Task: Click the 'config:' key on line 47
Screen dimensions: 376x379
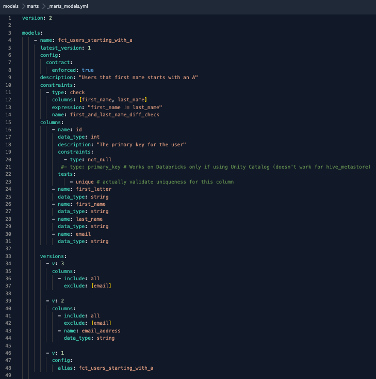Action: click(x=62, y=360)
